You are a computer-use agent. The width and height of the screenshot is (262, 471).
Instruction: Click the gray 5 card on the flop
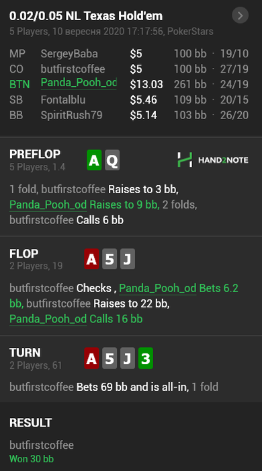click(110, 258)
